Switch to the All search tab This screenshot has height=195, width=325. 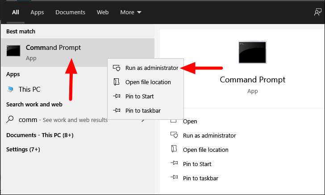(x=16, y=12)
